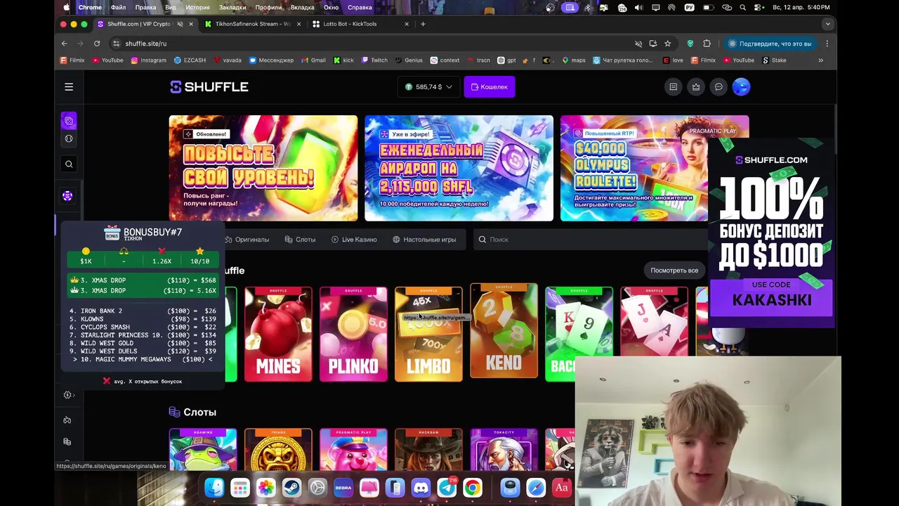The width and height of the screenshot is (899, 506).
Task: Open the frog Nogaming slot tile
Action: [203, 450]
